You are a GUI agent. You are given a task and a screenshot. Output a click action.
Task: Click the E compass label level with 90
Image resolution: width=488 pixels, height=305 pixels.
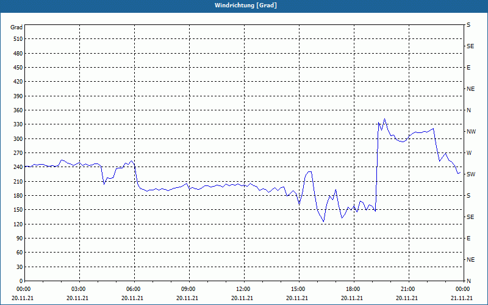coord(468,239)
